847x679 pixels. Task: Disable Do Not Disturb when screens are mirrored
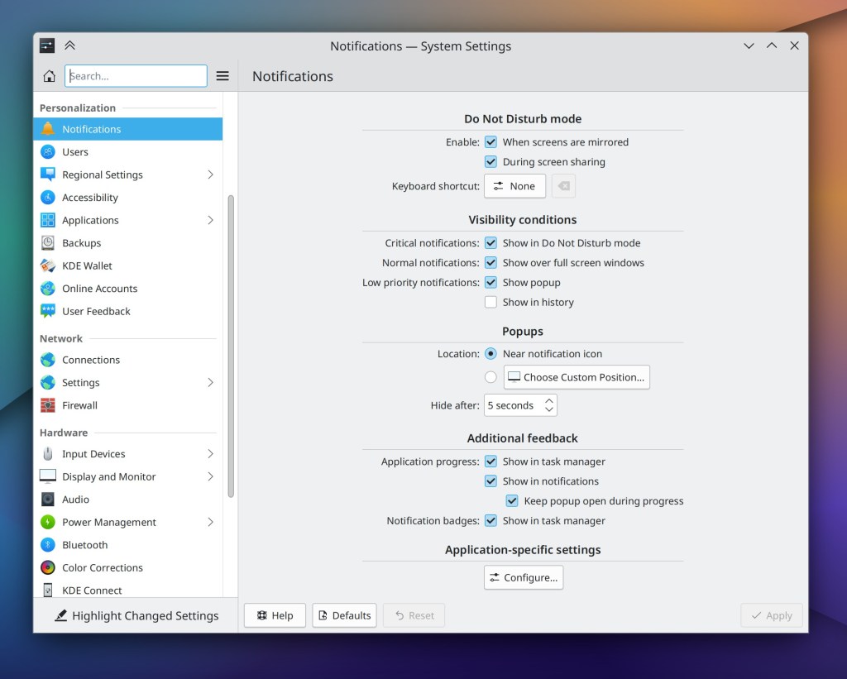(491, 142)
